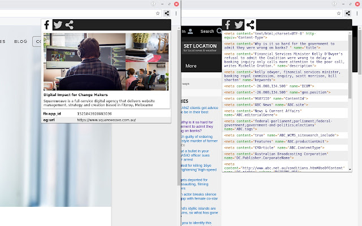Bookmark page with star in left browser

tap(158, 14)
